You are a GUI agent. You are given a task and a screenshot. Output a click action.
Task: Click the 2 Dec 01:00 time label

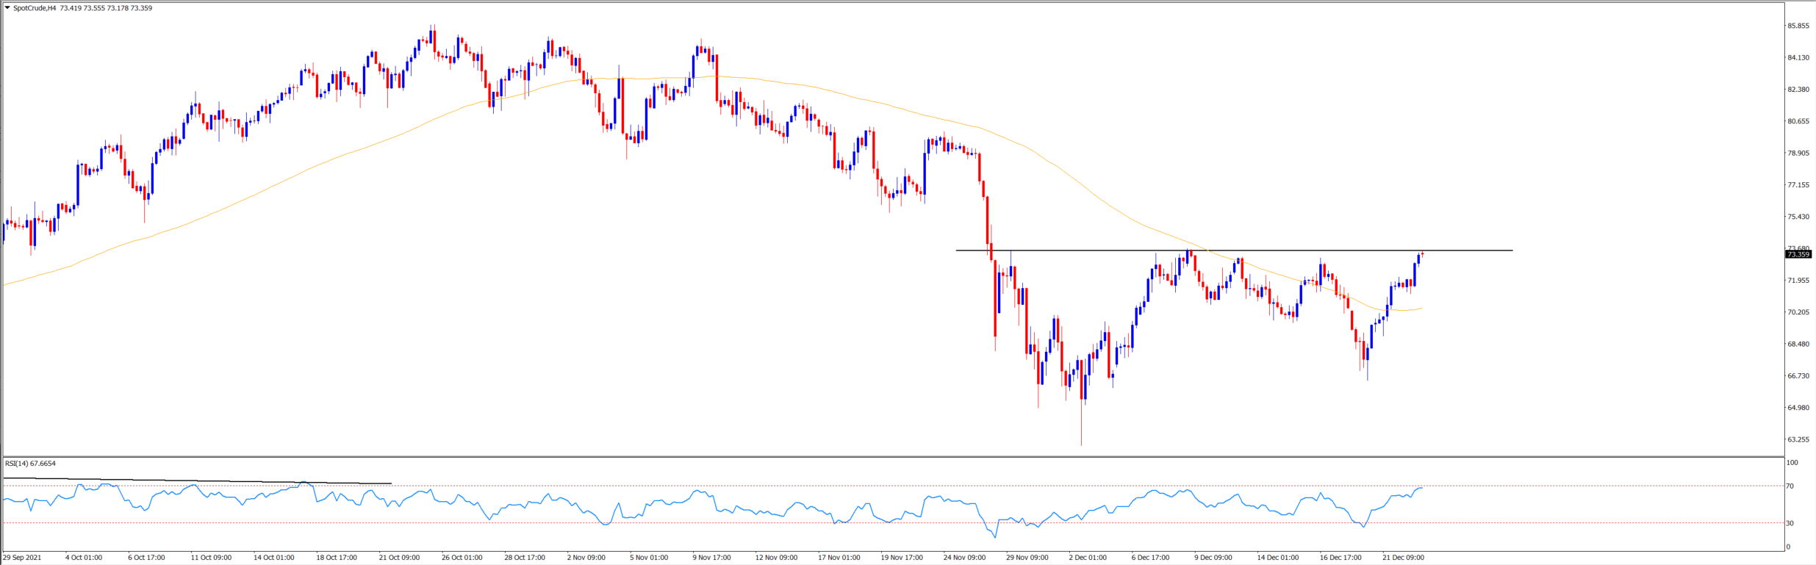tap(1088, 558)
